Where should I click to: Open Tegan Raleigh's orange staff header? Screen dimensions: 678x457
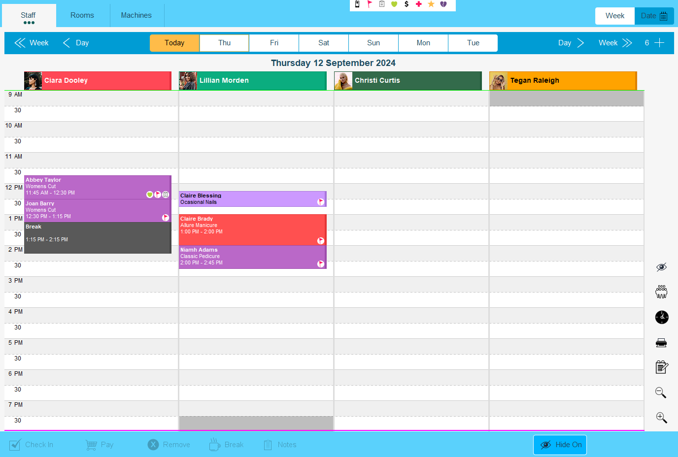click(x=563, y=81)
